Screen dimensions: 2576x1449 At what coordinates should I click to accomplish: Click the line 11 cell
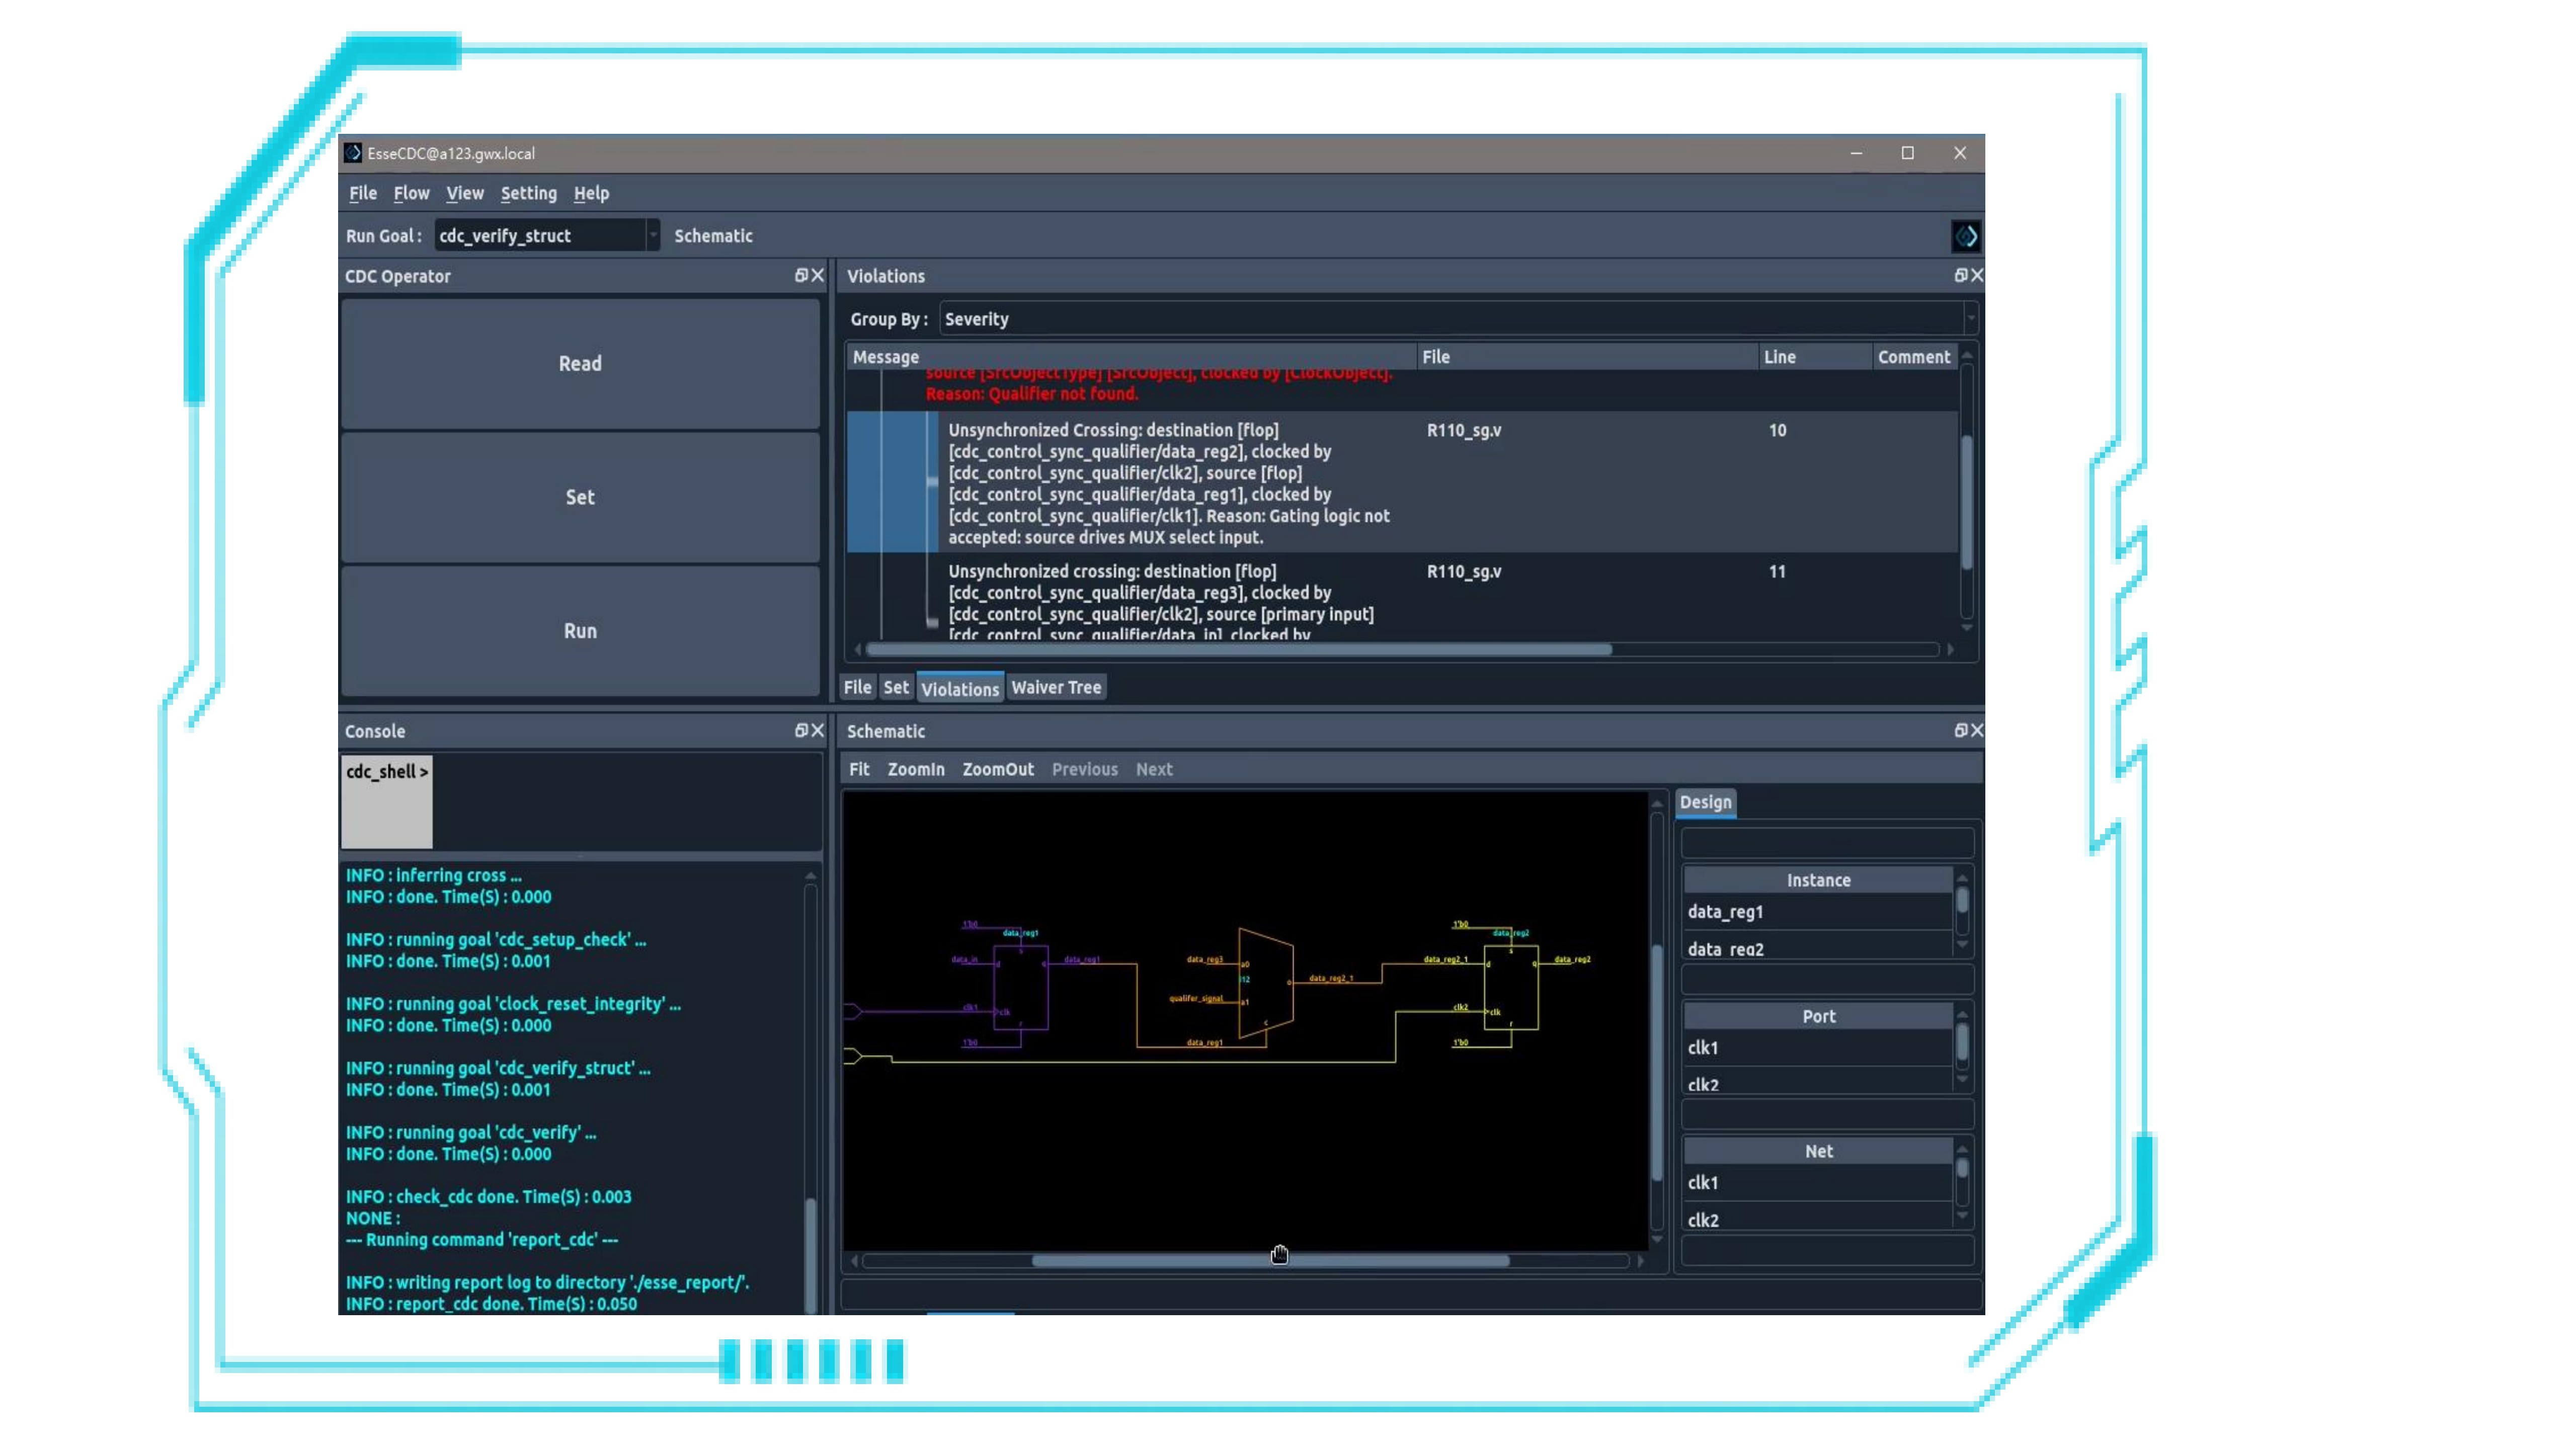[1777, 572]
